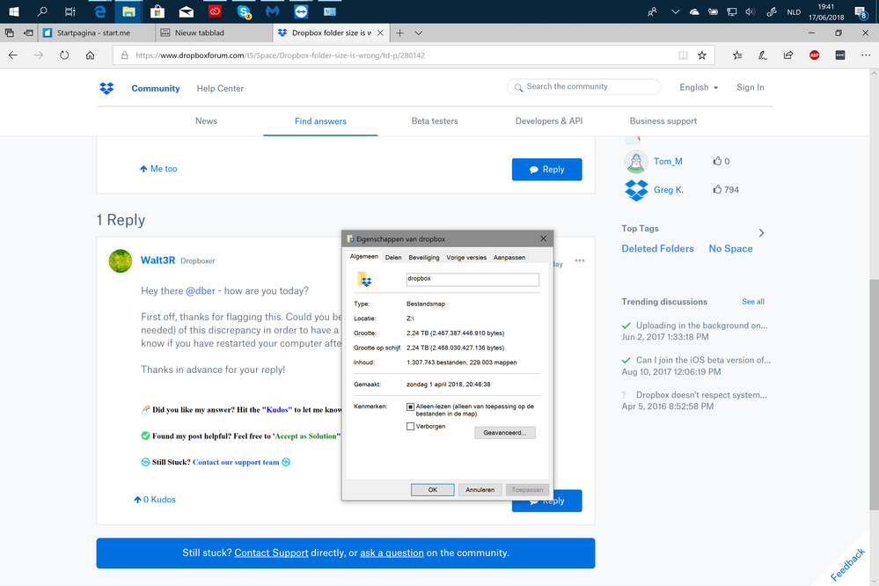Click volume icon in system tray

tap(750, 11)
